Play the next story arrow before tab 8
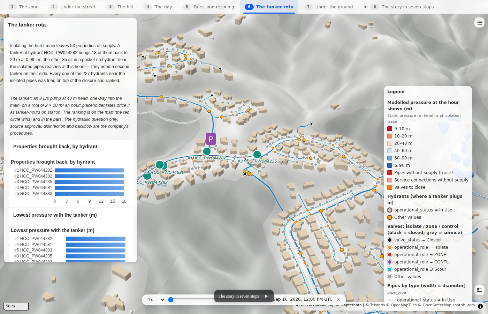Viewport: 488px width, 314px height. click(x=365, y=7)
